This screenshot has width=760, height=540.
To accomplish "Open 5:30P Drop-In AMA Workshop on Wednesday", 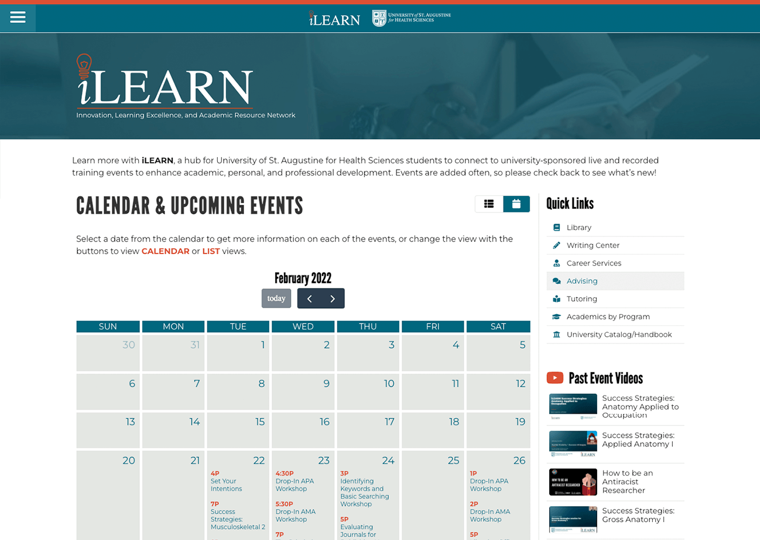I will 296,515.
